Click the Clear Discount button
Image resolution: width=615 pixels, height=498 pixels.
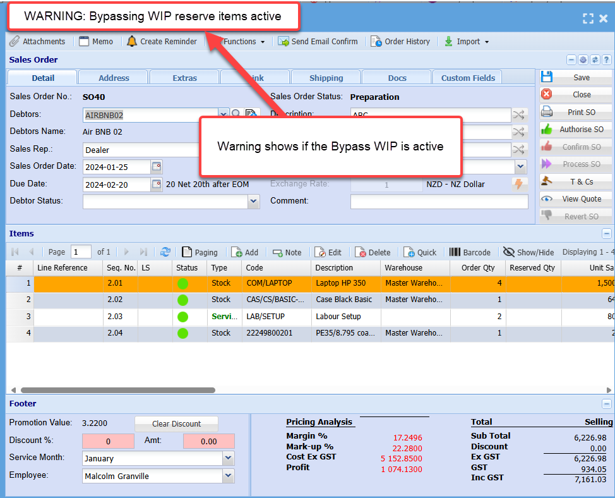pyautogui.click(x=176, y=423)
